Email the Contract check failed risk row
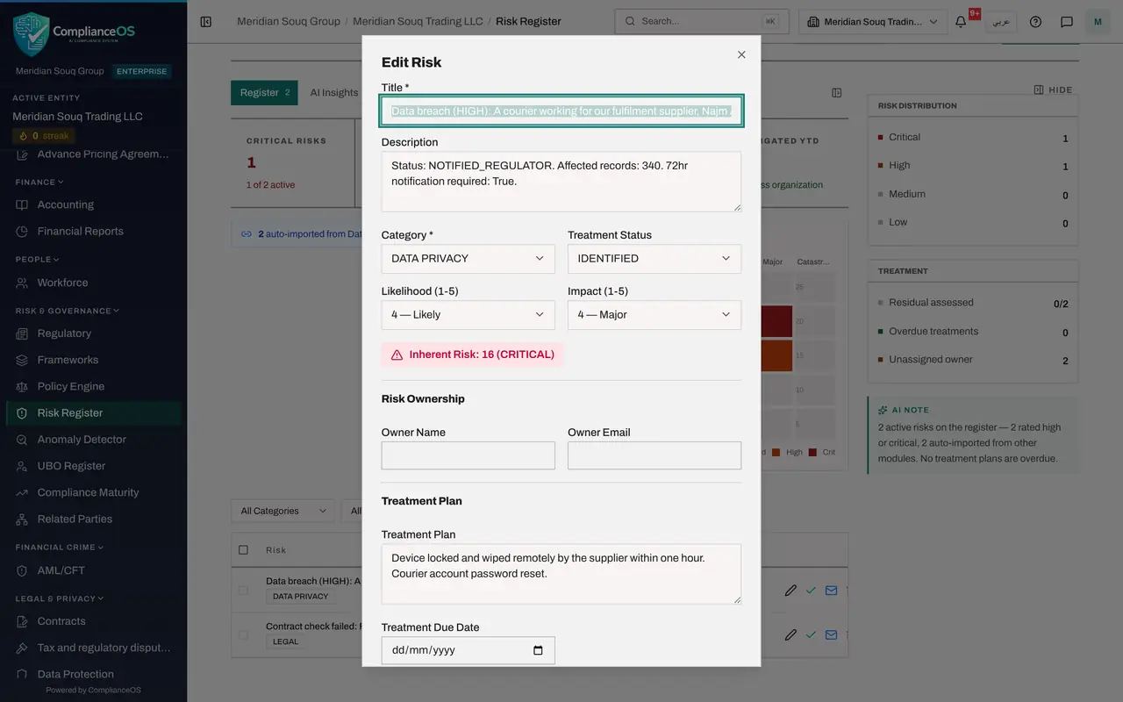The height and width of the screenshot is (702, 1123). coord(831,635)
